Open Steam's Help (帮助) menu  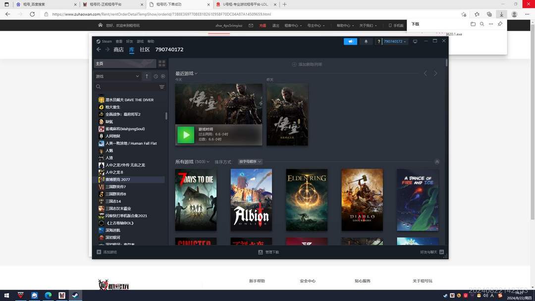pyautogui.click(x=151, y=41)
